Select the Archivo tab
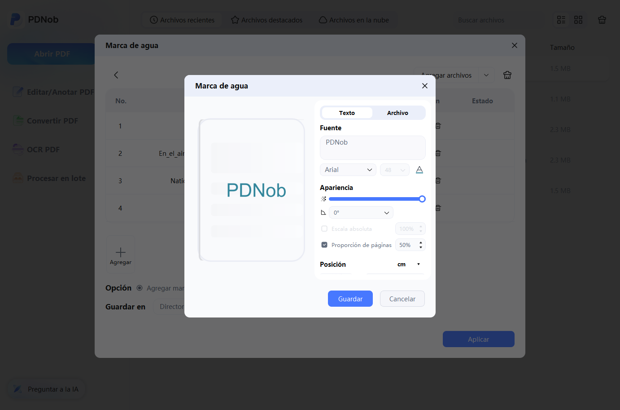 pyautogui.click(x=397, y=113)
